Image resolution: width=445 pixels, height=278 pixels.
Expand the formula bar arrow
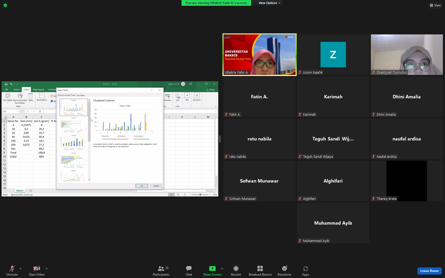click(216, 111)
